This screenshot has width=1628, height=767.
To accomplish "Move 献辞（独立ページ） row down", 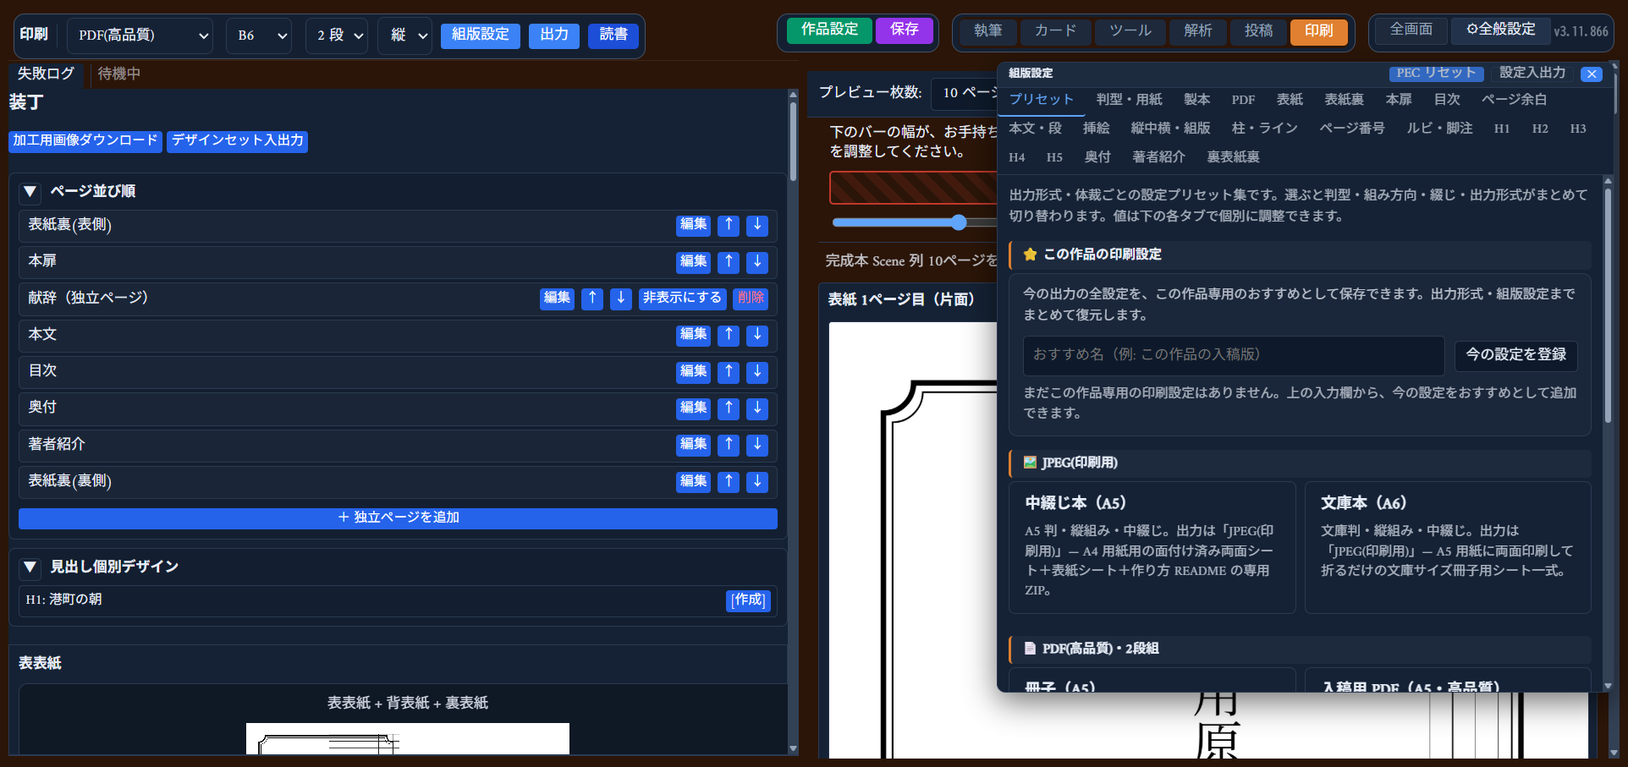I will 621,299.
